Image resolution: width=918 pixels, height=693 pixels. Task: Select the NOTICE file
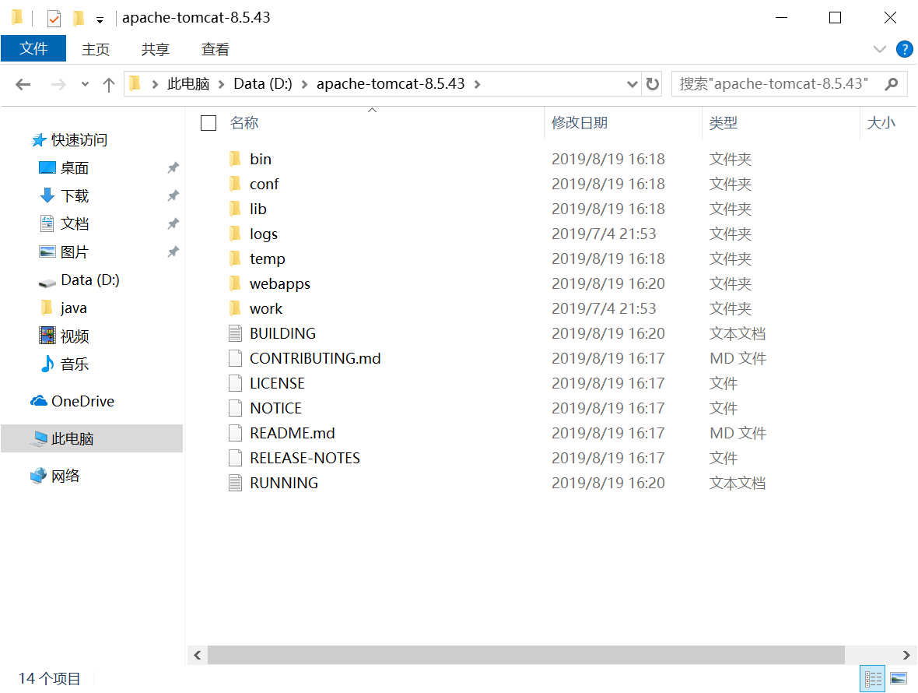(275, 408)
